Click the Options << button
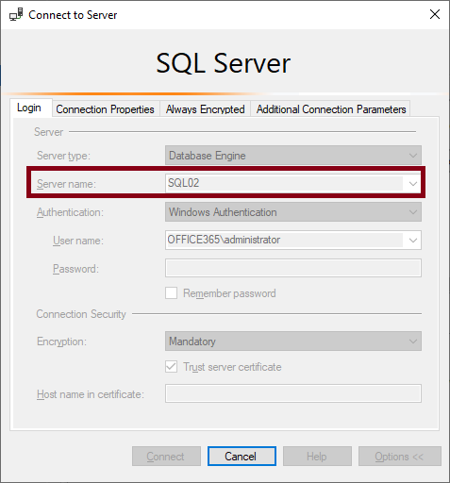450x483 pixels. point(400,457)
